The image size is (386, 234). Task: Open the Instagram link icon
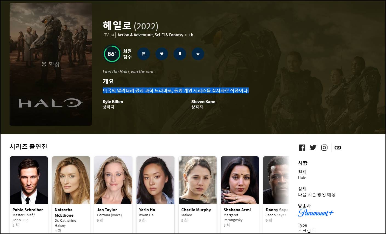pos(324,148)
